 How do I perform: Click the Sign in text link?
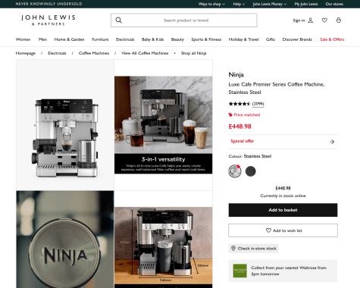tap(299, 20)
